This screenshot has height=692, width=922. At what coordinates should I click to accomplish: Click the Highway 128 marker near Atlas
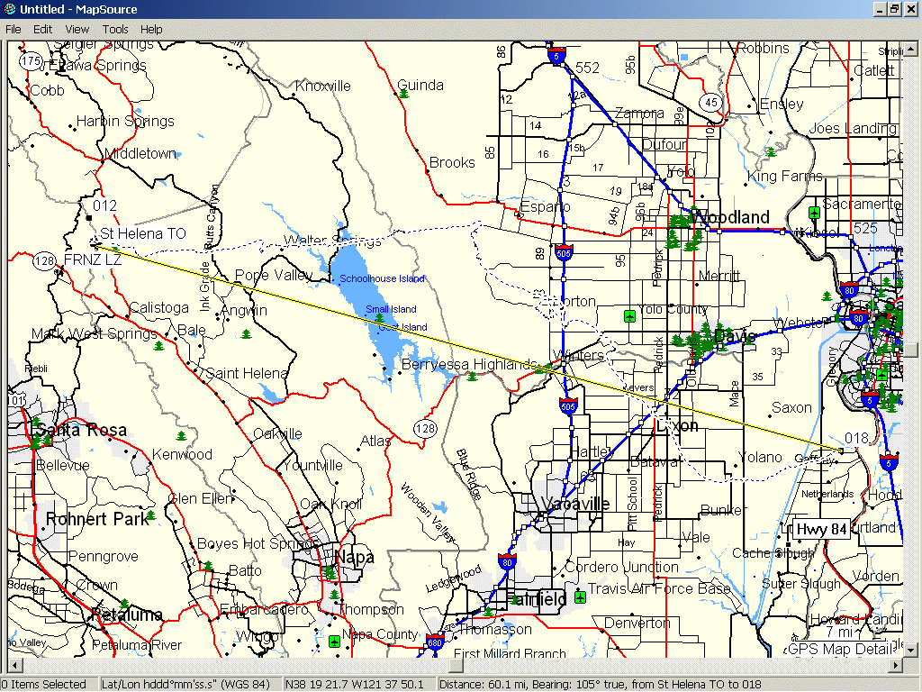click(425, 428)
